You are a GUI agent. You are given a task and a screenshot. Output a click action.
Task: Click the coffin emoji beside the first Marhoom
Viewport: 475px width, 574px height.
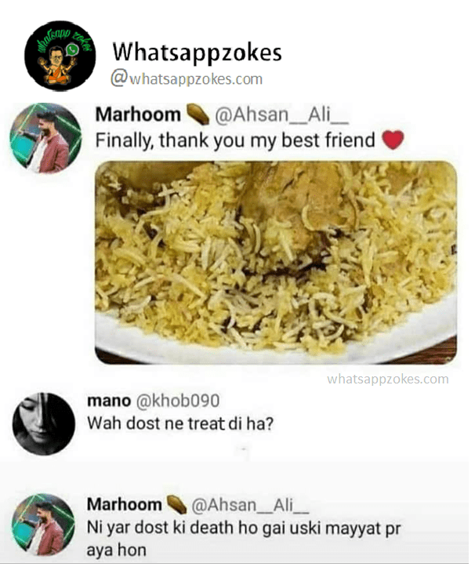(198, 114)
